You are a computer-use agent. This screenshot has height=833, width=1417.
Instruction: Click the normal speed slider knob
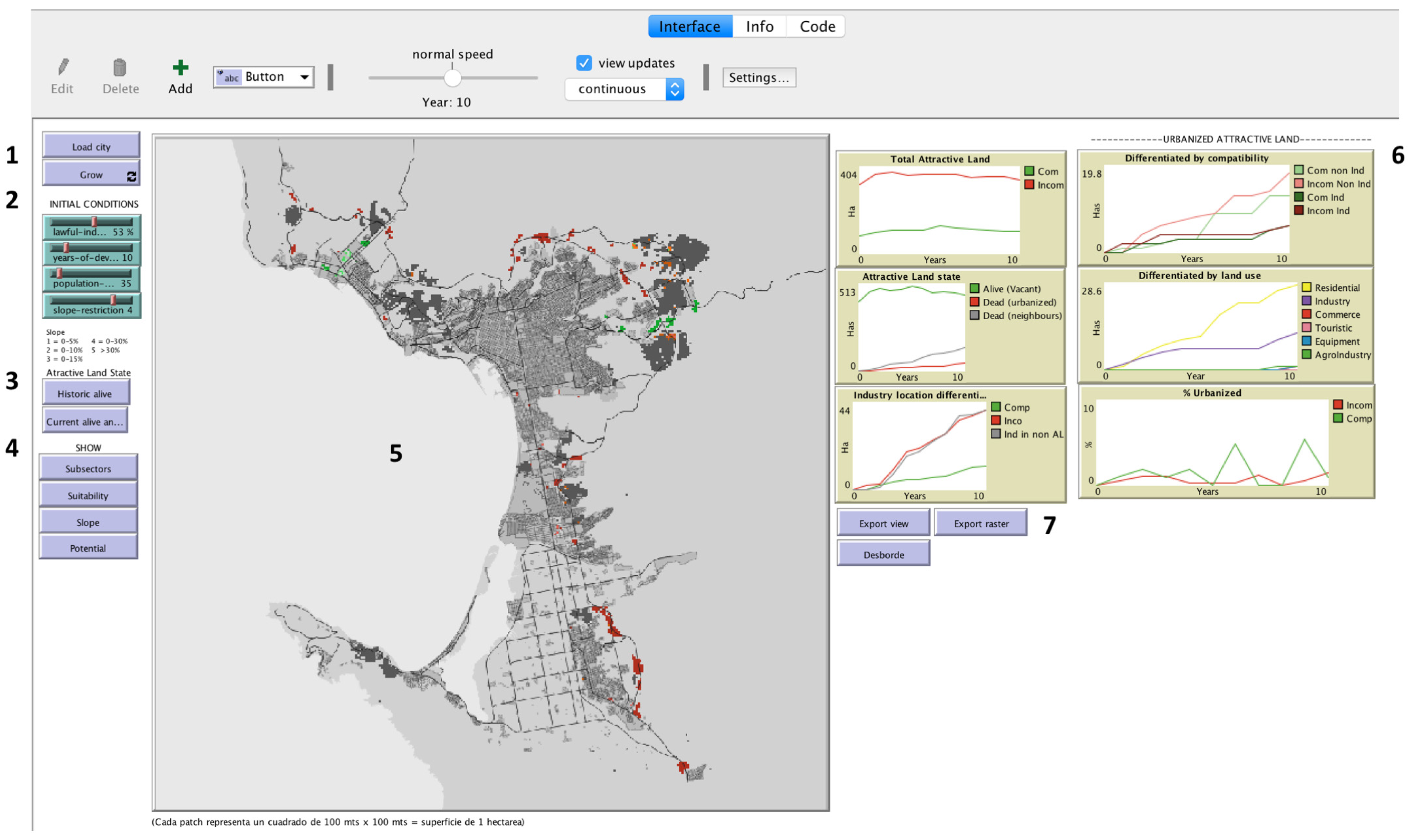[452, 78]
